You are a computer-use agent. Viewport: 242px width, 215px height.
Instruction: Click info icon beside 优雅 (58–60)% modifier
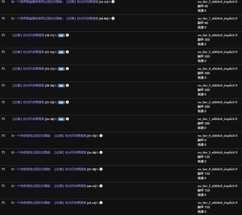click(x=113, y=18)
